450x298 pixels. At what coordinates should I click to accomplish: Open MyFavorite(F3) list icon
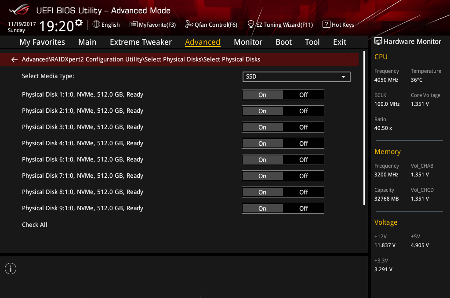point(134,24)
